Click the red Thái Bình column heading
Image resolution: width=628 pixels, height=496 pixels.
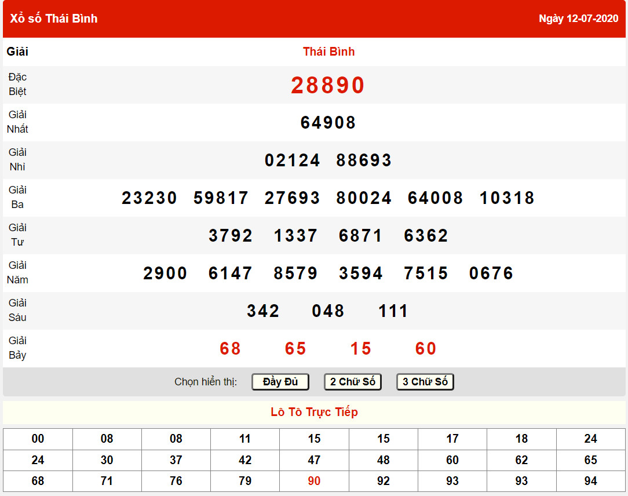coord(328,52)
